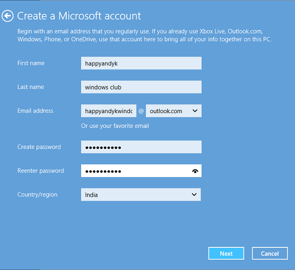Click the intro text mentioning Xbox Live

coord(145,35)
